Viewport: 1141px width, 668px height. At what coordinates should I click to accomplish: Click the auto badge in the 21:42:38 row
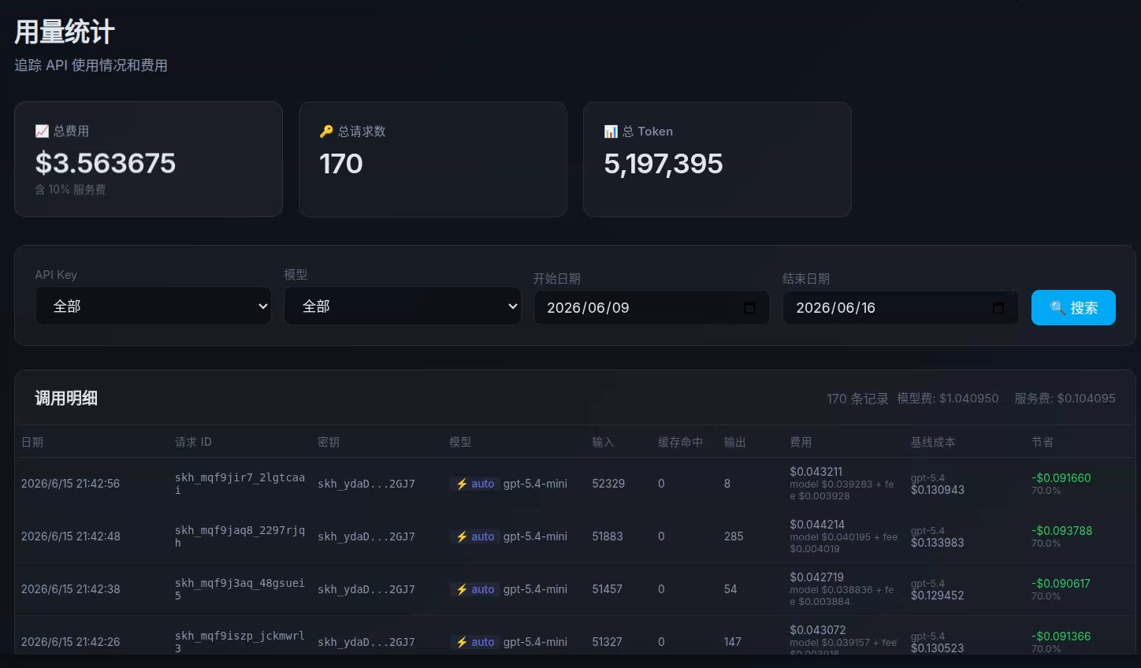coord(475,589)
